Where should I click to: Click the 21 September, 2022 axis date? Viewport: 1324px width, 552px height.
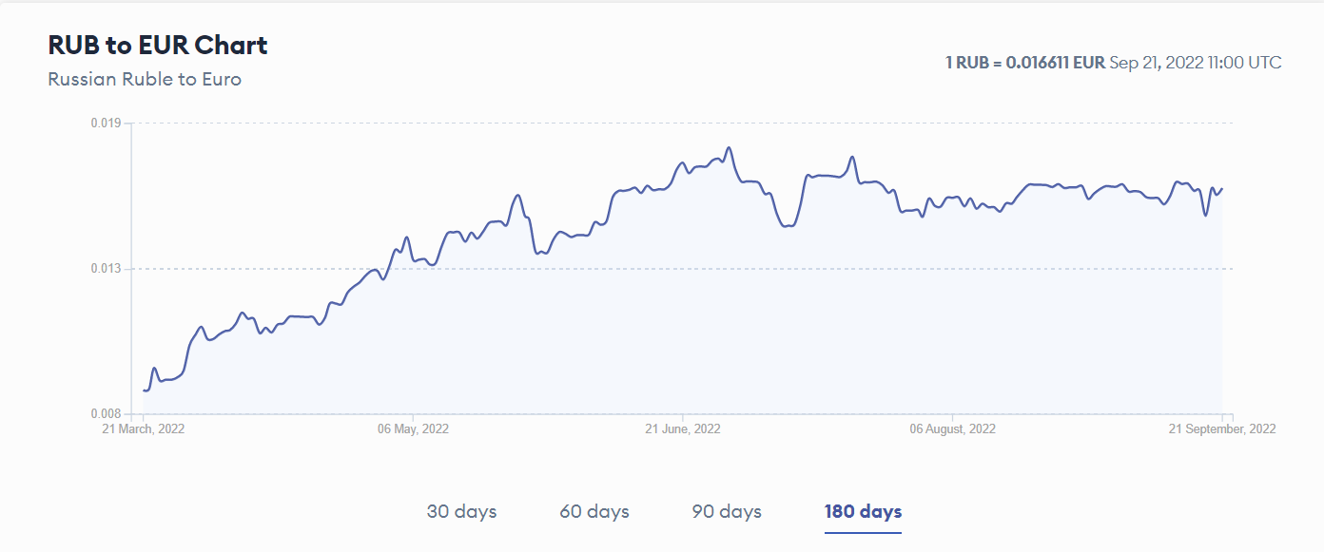point(1222,429)
